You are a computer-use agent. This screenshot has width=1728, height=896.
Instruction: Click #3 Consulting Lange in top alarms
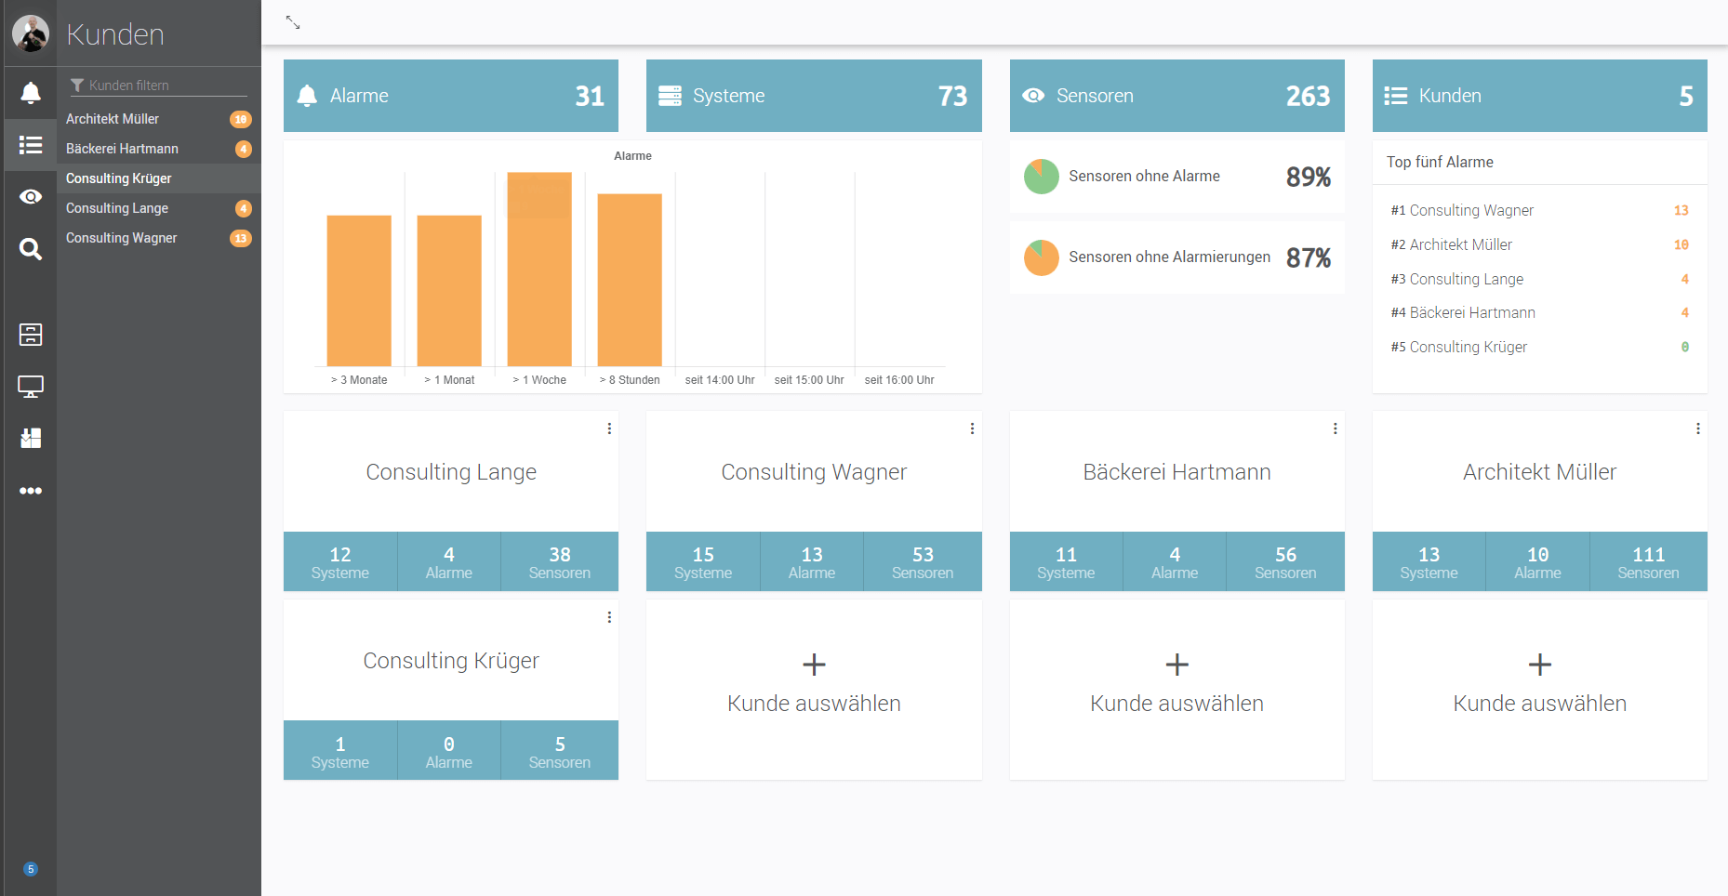1466,279
